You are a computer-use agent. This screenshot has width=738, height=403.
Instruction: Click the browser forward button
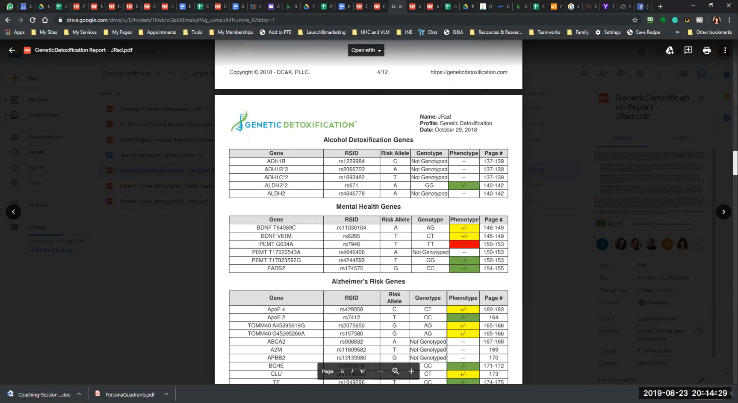tap(20, 20)
